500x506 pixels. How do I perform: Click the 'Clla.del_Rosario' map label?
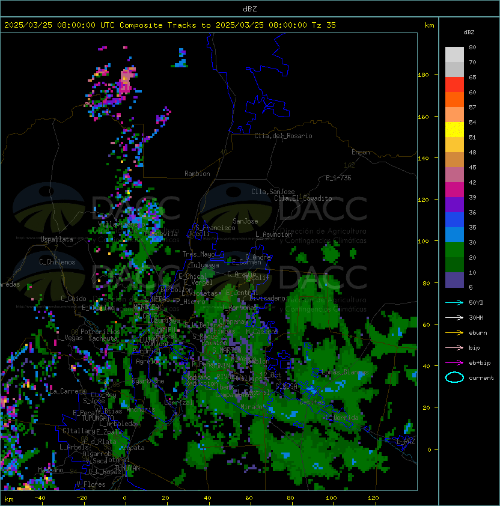(x=283, y=136)
